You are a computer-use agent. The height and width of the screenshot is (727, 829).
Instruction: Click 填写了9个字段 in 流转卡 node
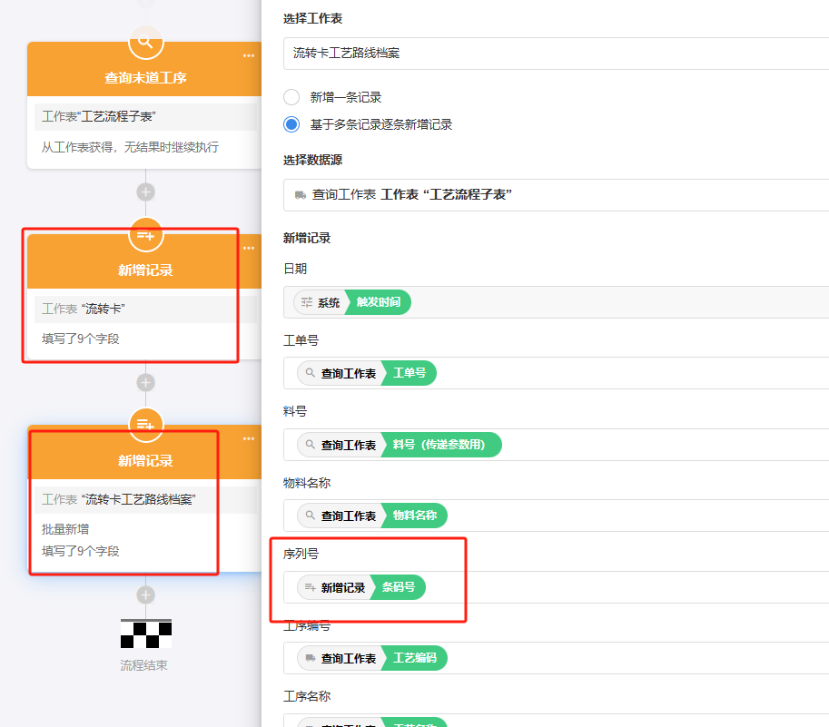[x=81, y=339]
